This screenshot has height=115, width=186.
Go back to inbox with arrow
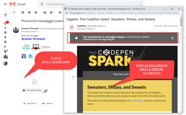pos(15,12)
